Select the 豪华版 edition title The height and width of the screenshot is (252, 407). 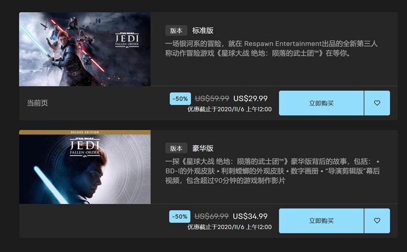[x=203, y=148]
